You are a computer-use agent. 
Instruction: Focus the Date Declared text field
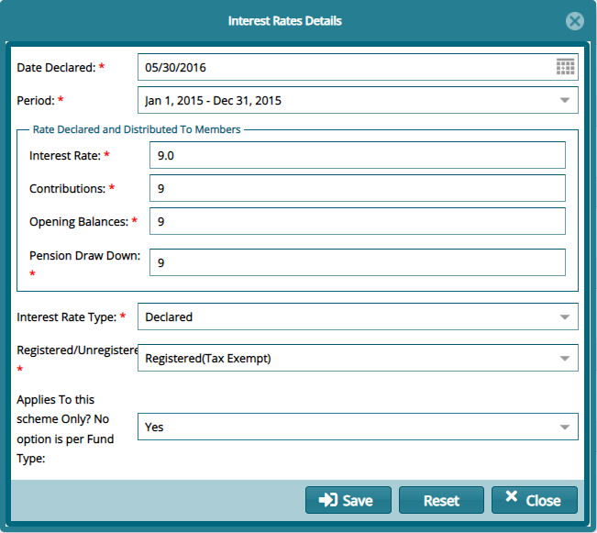[344, 67]
